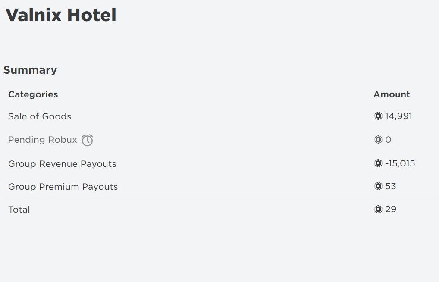Click the Valnix Hotel page title
This screenshot has height=282, width=439.
coord(61,15)
